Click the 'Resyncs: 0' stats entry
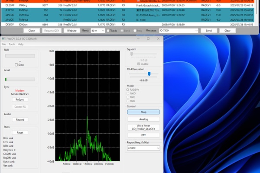The height and width of the screenshot is (173, 260). (x=9, y=150)
